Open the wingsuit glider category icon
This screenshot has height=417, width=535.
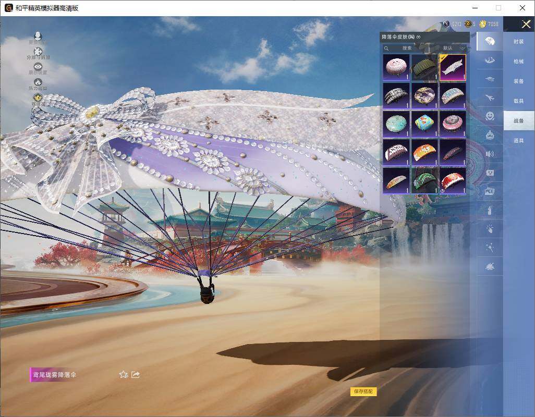point(490,60)
